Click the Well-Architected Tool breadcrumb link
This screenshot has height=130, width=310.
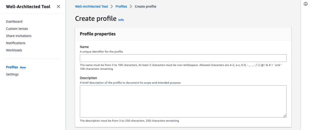pos(91,6)
